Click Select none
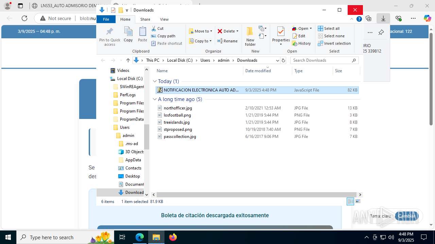This screenshot has height=244, width=435. pos(331,36)
